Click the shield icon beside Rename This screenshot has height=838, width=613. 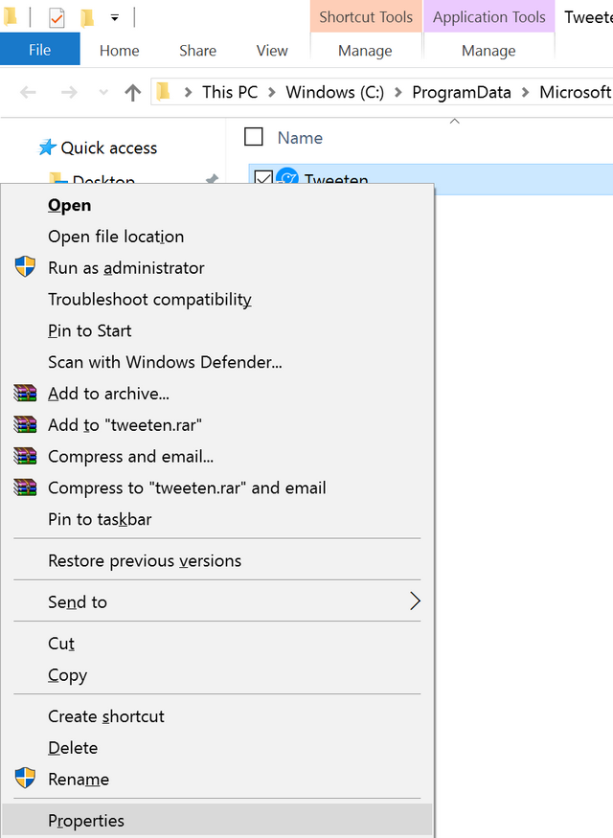point(25,778)
